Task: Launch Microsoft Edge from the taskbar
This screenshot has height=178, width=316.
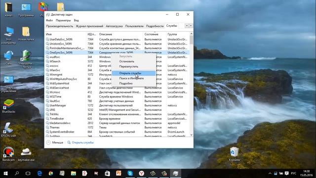Action: [x=39, y=174]
